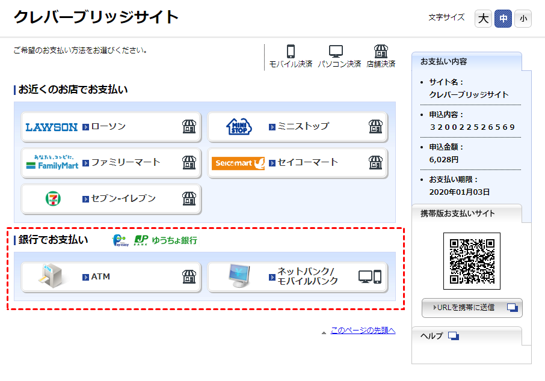Choose ミニストップ payment option
Image resolution: width=545 pixels, height=381 pixels.
(297, 127)
